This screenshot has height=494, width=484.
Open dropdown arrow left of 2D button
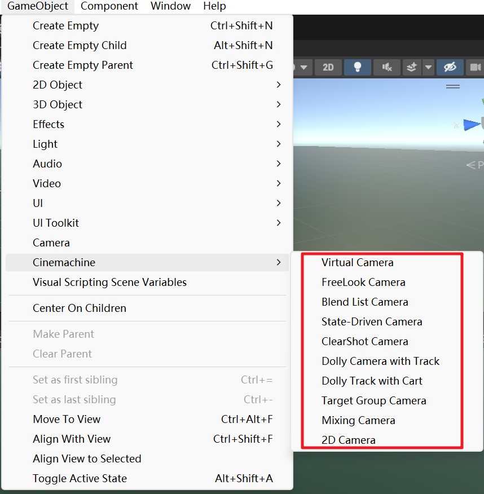(x=303, y=67)
